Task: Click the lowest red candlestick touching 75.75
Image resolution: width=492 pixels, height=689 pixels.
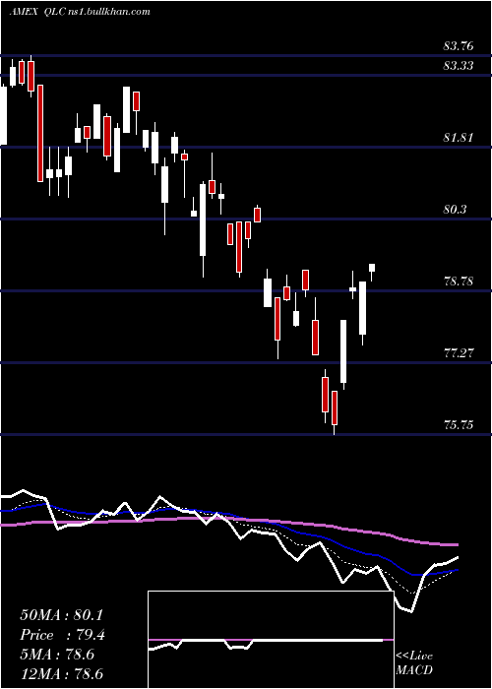Action: click(335, 407)
